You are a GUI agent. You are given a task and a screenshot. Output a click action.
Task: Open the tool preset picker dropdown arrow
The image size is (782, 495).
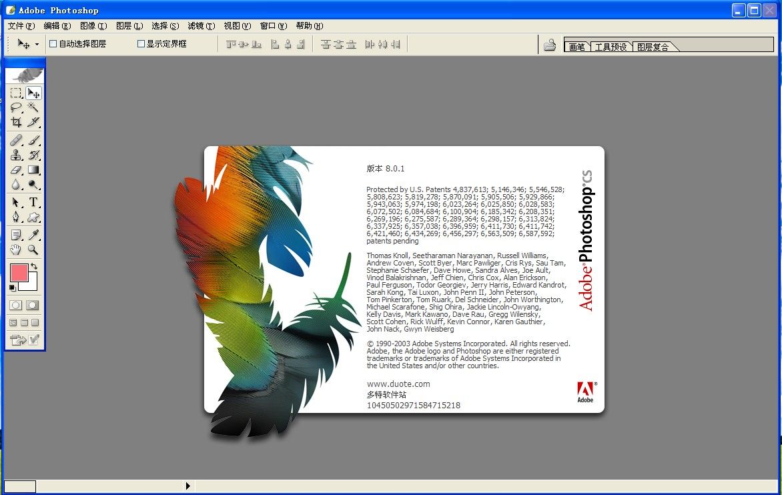(x=37, y=45)
